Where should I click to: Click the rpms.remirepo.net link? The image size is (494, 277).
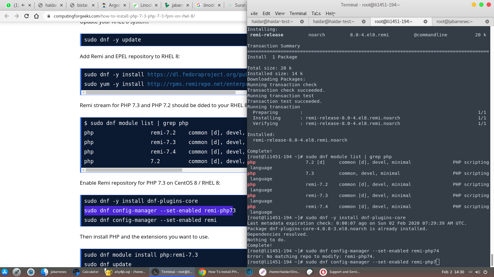(197, 84)
